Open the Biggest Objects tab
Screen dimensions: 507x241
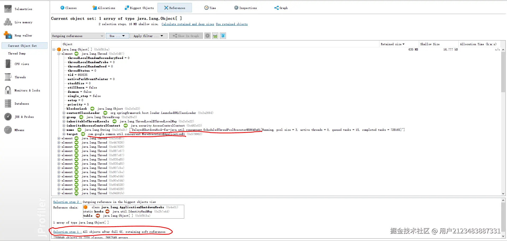coord(139,8)
